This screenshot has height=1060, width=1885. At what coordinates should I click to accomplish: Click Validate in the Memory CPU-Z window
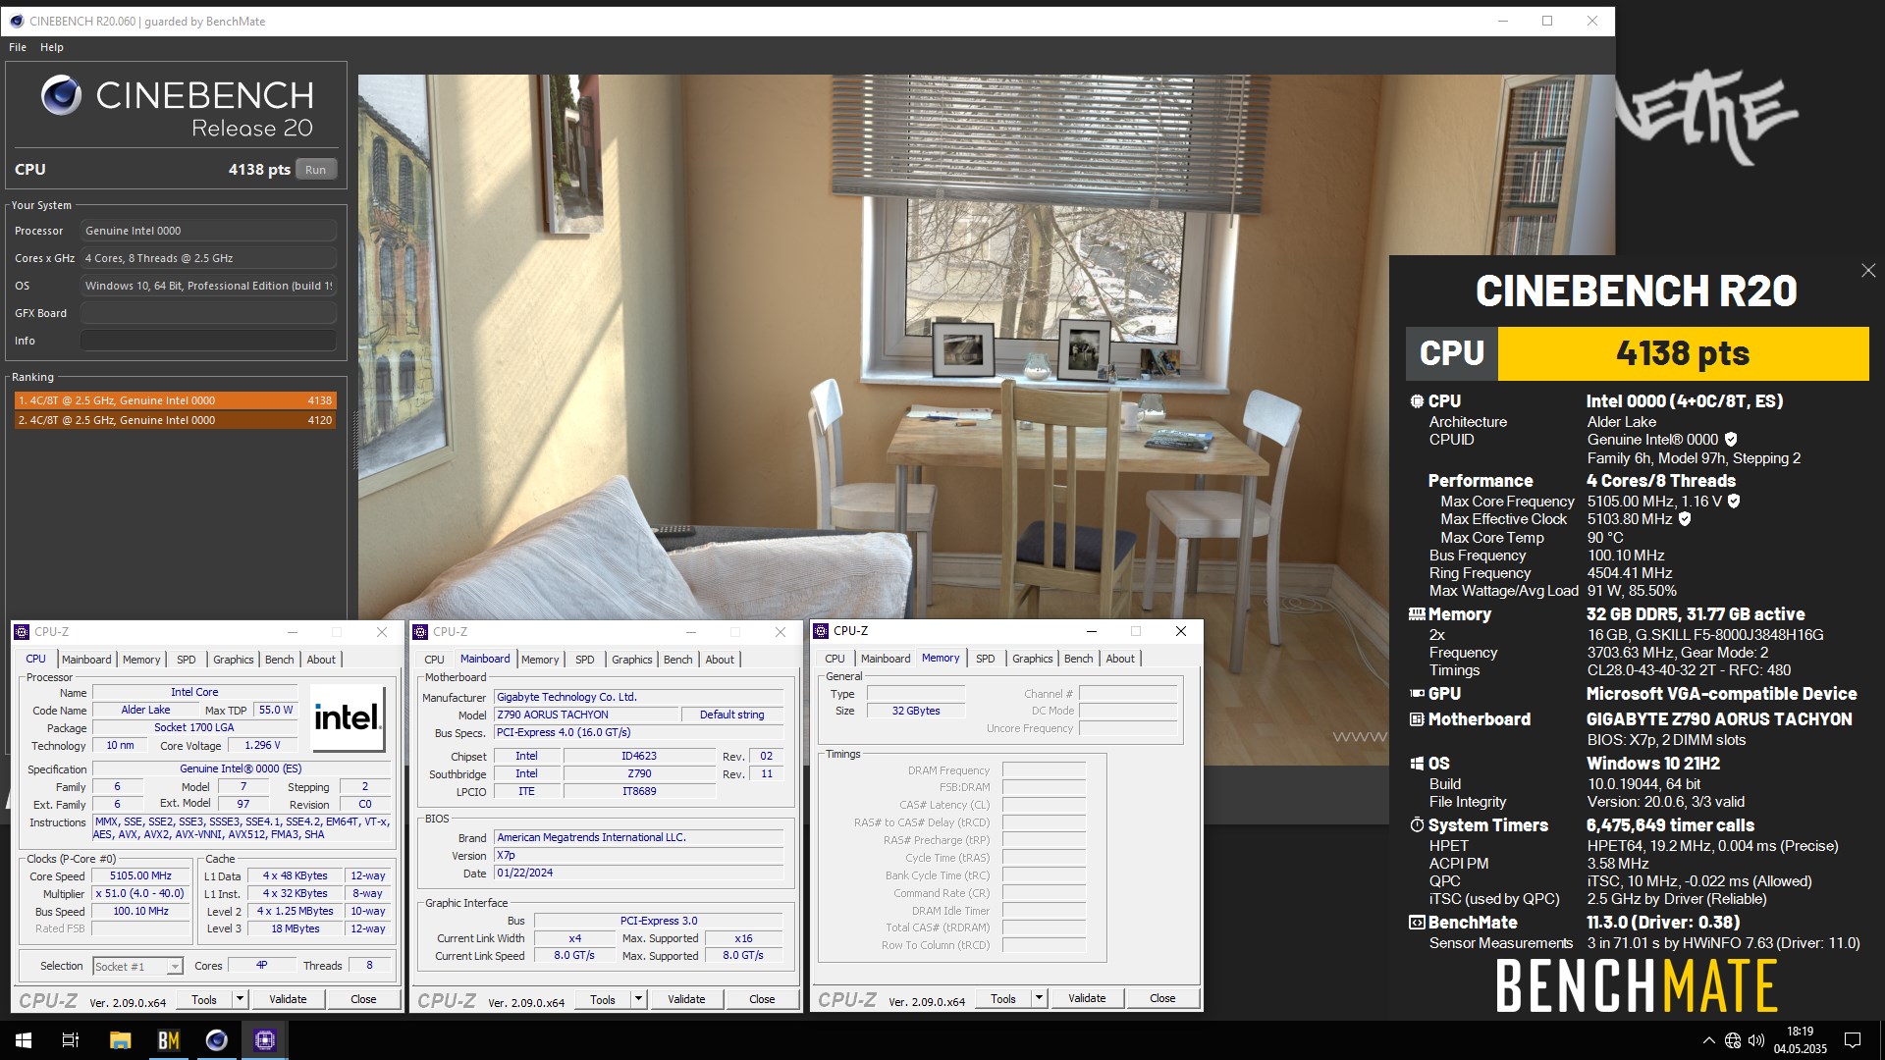click(1087, 998)
